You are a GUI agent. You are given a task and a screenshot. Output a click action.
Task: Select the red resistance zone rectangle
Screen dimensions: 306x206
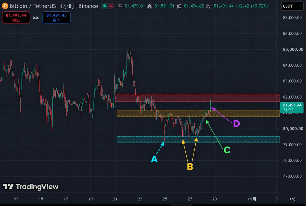tap(197, 98)
